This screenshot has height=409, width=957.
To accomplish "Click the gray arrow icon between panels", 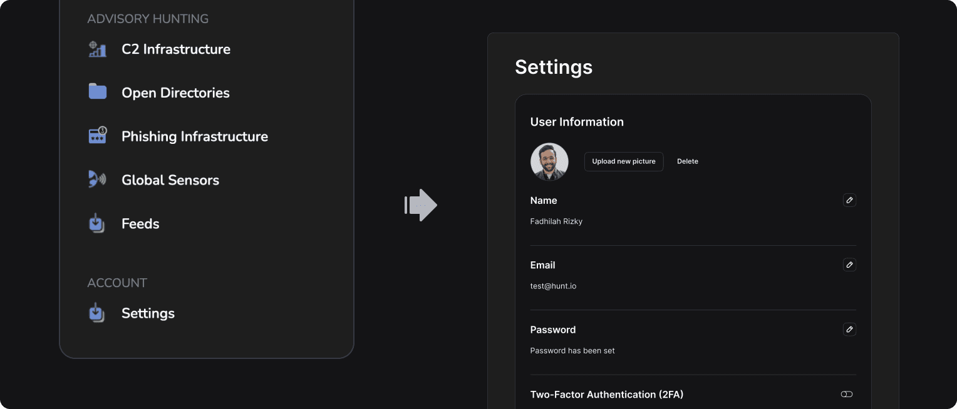I will pyautogui.click(x=420, y=205).
